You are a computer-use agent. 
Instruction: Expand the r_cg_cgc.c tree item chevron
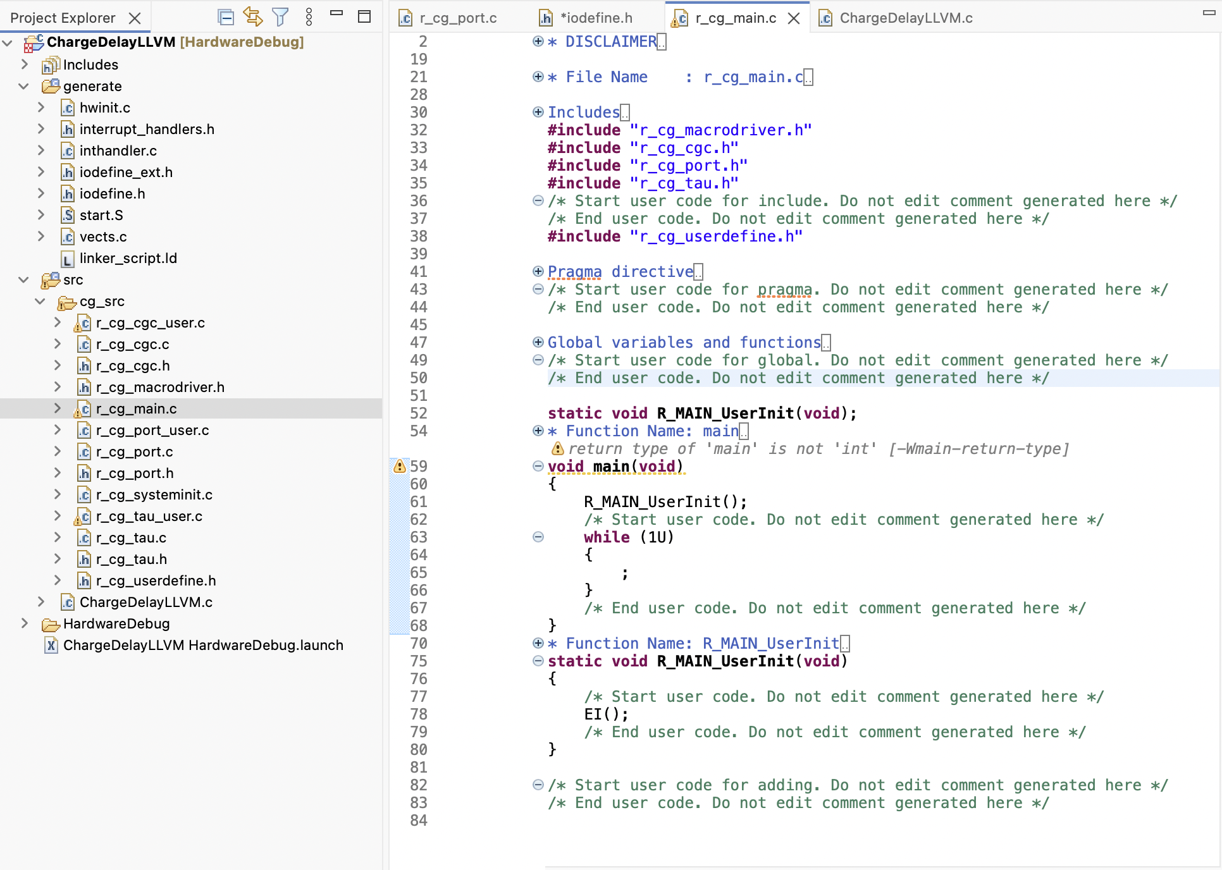pyautogui.click(x=58, y=344)
